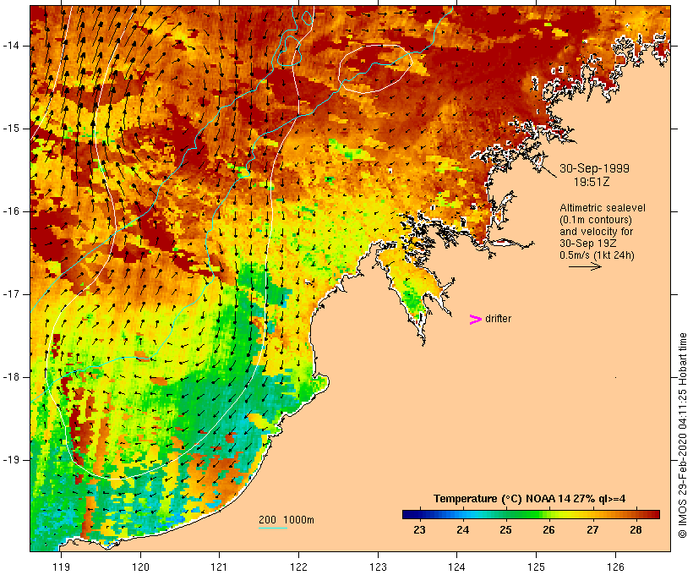Viewport: 693px width, 575px height.
Task: Click the '0.5m/s (1kt 24h)' text
Action: pyautogui.click(x=597, y=255)
